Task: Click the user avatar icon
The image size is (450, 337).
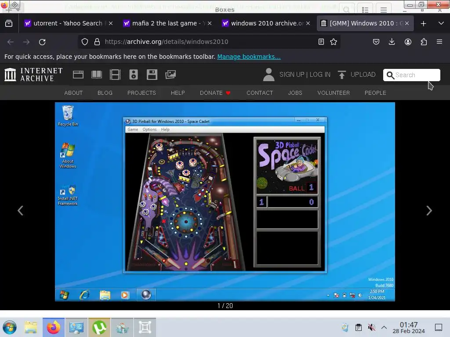Action: 269,75
